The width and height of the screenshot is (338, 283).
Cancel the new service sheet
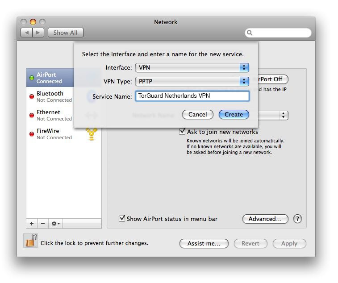click(198, 114)
